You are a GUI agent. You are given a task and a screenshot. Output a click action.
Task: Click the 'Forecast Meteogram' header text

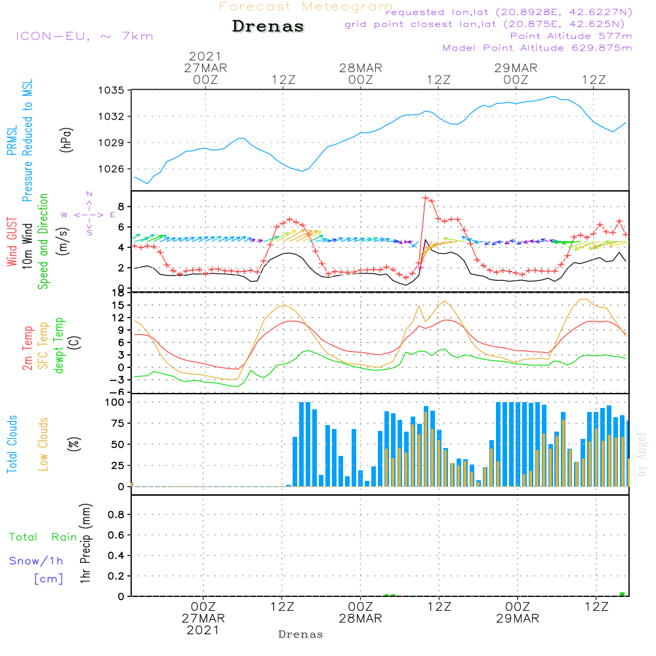306,7
